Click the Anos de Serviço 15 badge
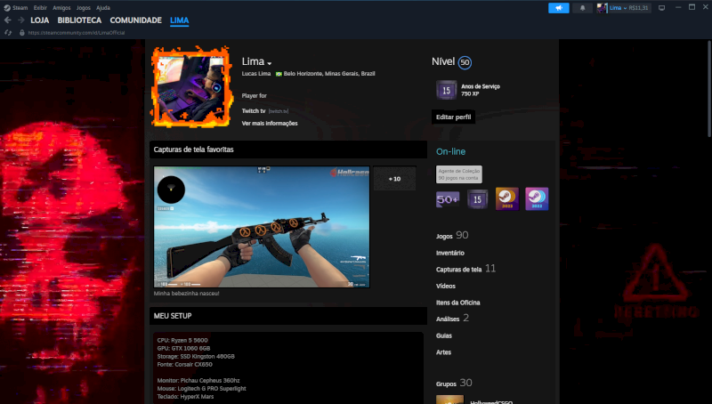Screen dimensions: 712x404 (447, 89)
